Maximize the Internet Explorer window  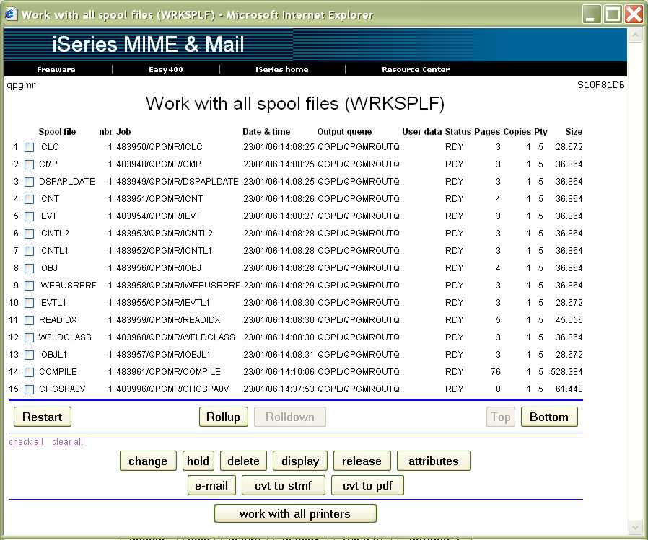tap(613, 14)
